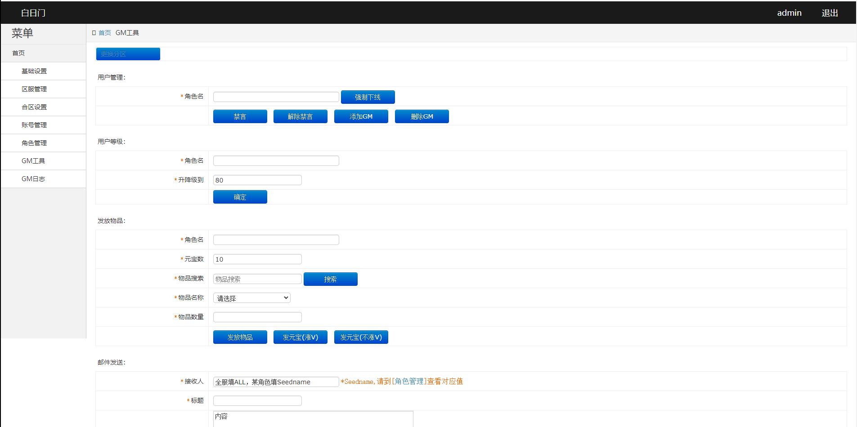Click the 搜索 item search button
This screenshot has width=857, height=427.
pyautogui.click(x=330, y=279)
